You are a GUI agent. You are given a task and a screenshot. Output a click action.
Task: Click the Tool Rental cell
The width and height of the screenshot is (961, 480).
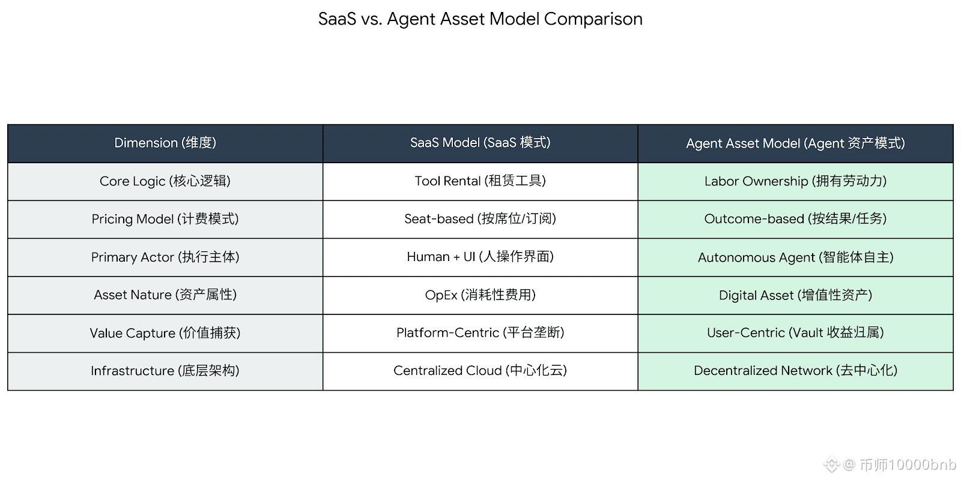click(480, 181)
